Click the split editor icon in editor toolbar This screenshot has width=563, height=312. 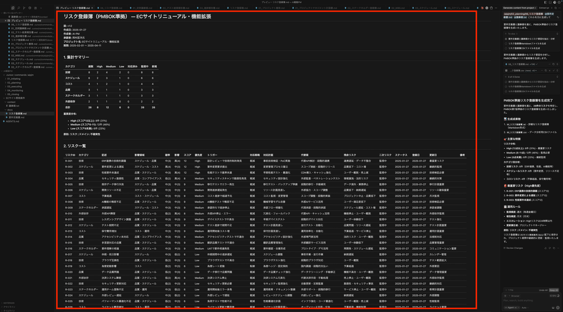point(491,8)
